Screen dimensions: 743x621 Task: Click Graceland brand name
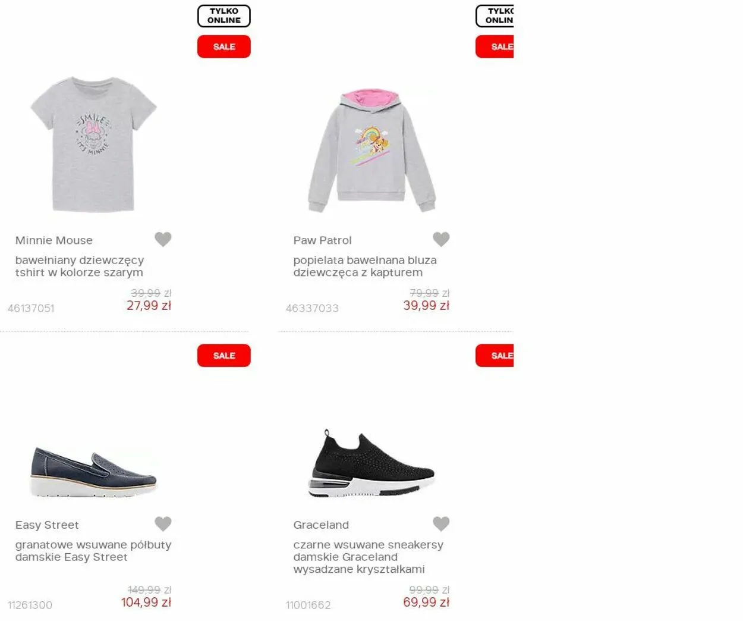(x=321, y=525)
